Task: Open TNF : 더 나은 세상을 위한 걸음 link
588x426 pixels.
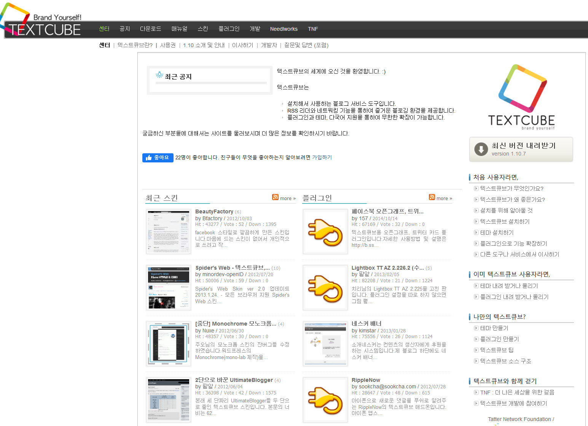Action: coord(517,392)
